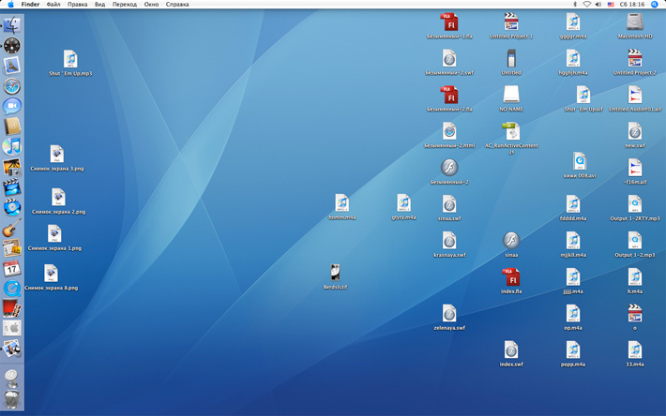Select the file named Снимок экрана 2.png
Image resolution: width=666 pixels, height=416 pixels.
coord(58,197)
